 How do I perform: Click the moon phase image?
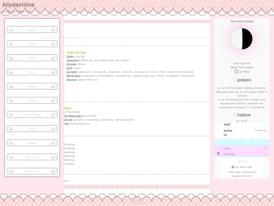[x=242, y=39]
